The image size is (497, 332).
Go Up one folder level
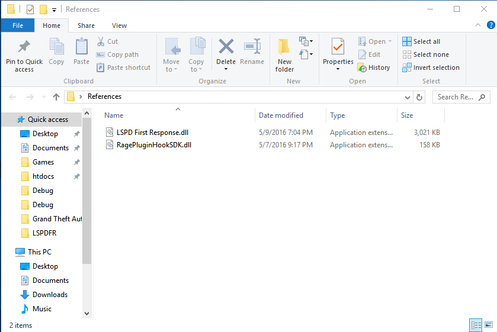click(x=56, y=97)
